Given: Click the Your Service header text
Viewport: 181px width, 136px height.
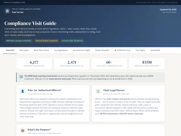Looking at the screenshot, I should point(18,12).
